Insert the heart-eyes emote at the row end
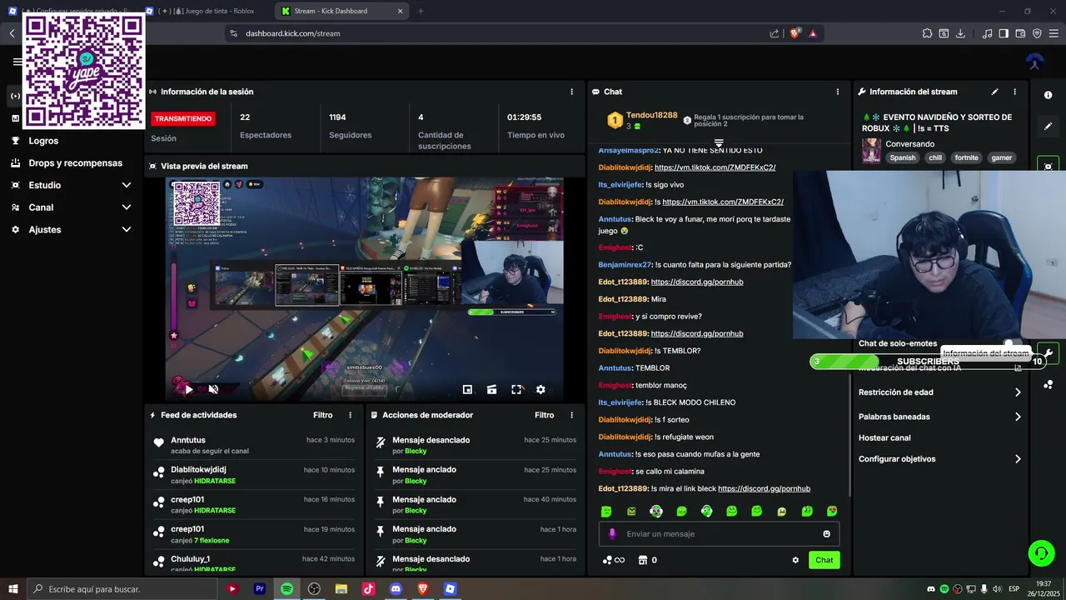 click(x=832, y=512)
